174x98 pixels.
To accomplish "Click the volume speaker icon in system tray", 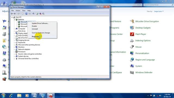I will coord(160,96).
